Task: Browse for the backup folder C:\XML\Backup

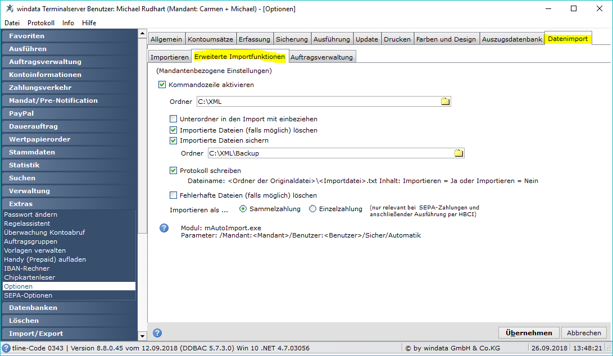Action: [458, 153]
